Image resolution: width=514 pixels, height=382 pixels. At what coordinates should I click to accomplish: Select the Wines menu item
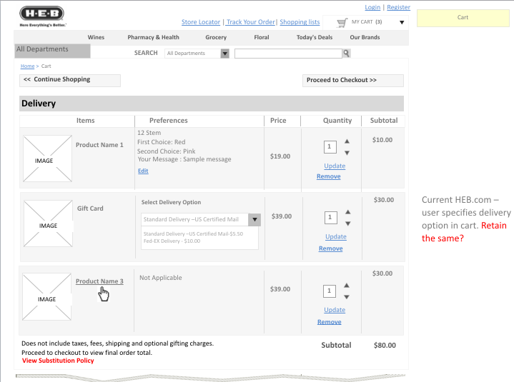(x=96, y=37)
